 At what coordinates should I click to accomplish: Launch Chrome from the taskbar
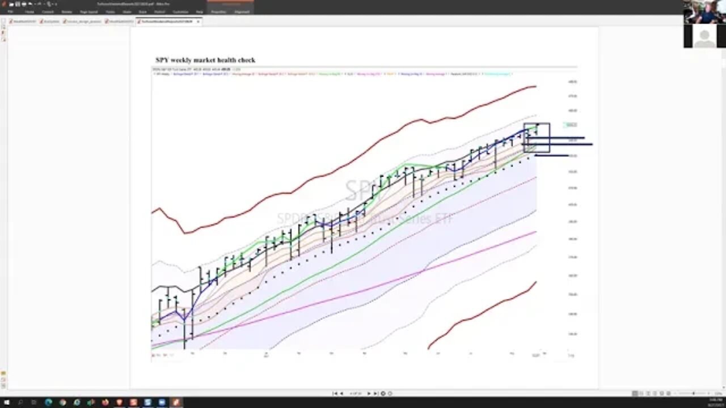[x=62, y=402]
